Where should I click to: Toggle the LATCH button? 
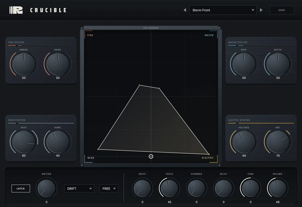coord(21,188)
